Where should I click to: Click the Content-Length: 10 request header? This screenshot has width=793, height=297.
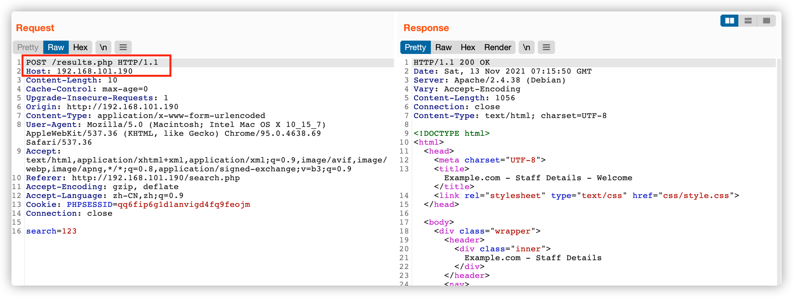[x=72, y=80]
